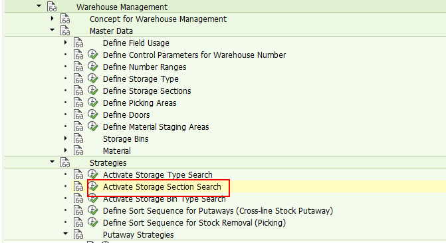Select Activate Storage Section Search entry

162,187
